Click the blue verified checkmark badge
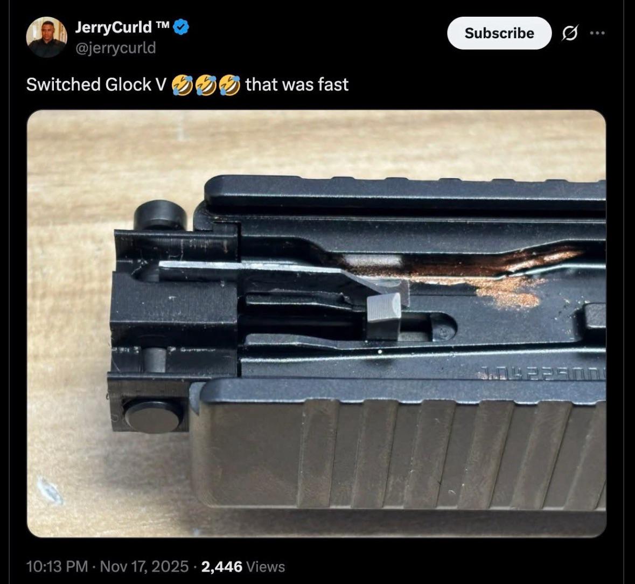 [181, 27]
